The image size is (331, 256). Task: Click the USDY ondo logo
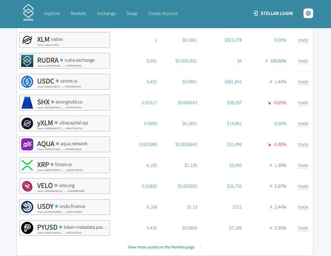(27, 207)
